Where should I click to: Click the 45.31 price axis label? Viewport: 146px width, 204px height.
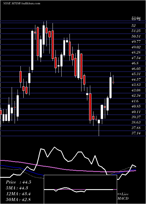(136, 74)
